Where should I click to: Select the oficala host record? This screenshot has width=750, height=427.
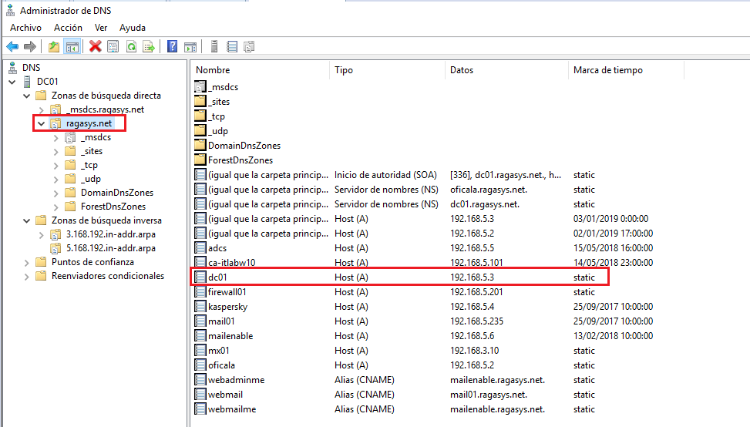(x=221, y=365)
